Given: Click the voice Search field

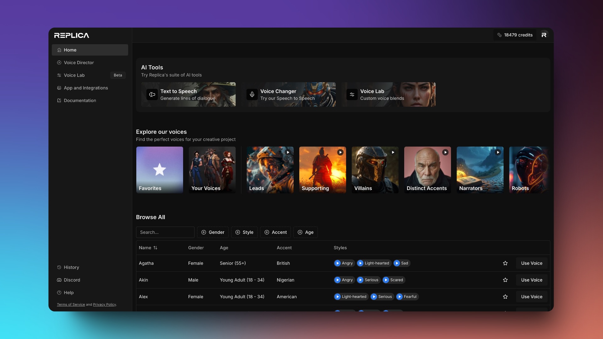Looking at the screenshot, I should (165, 232).
